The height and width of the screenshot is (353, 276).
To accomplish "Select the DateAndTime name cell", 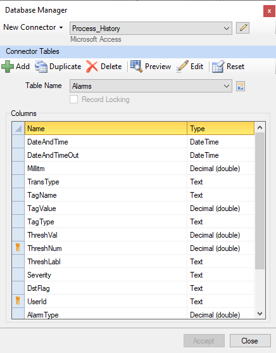I will [x=106, y=142].
